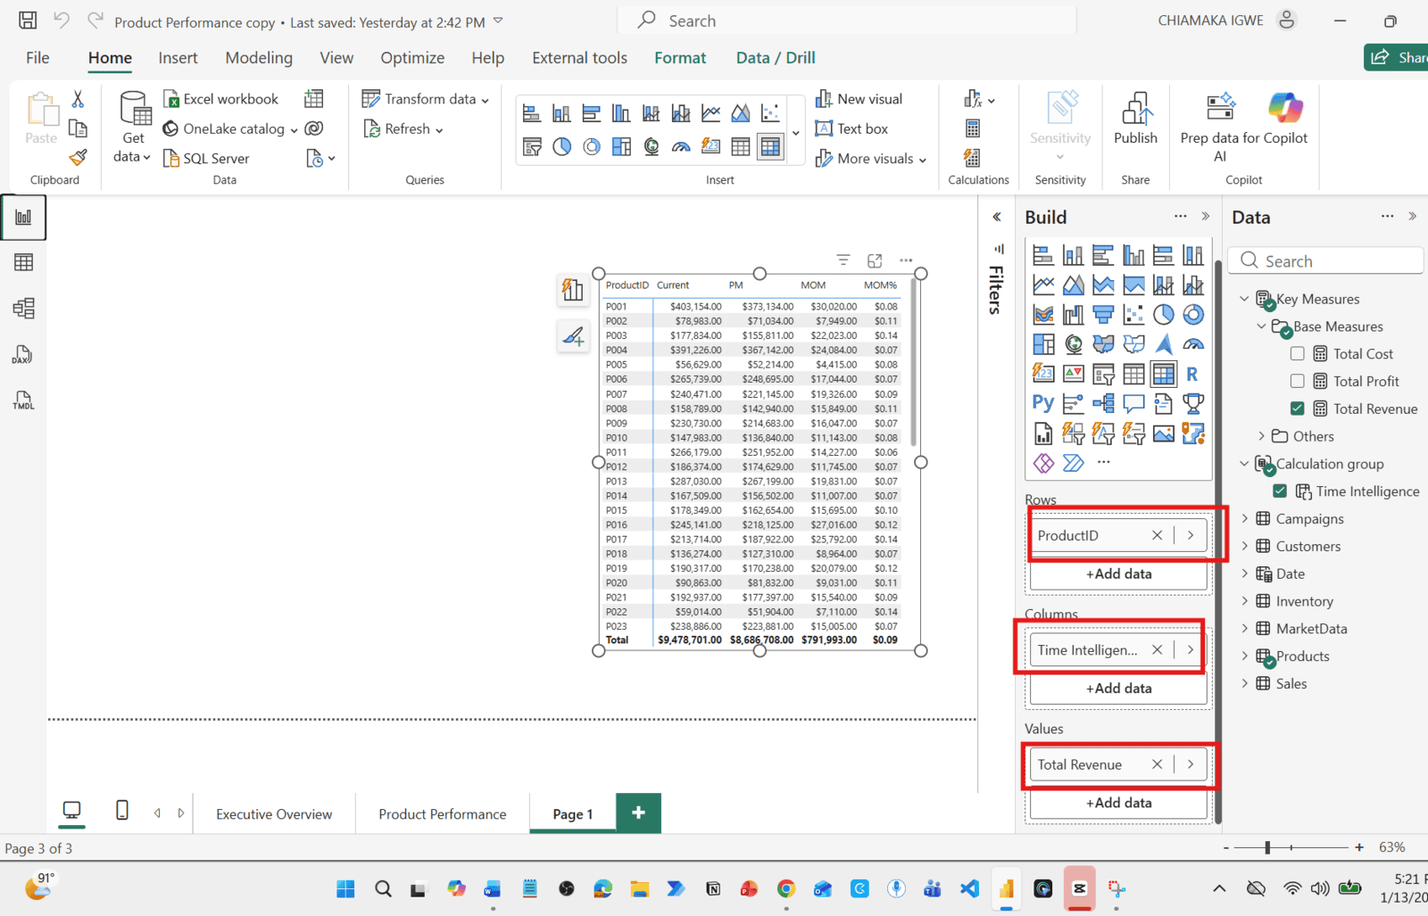Uncheck the Total Revenue checkbox
Image resolution: width=1428 pixels, height=916 pixels.
pos(1298,409)
